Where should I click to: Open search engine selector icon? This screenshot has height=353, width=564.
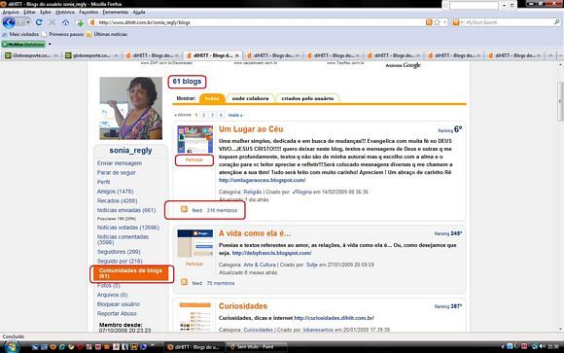(458, 22)
